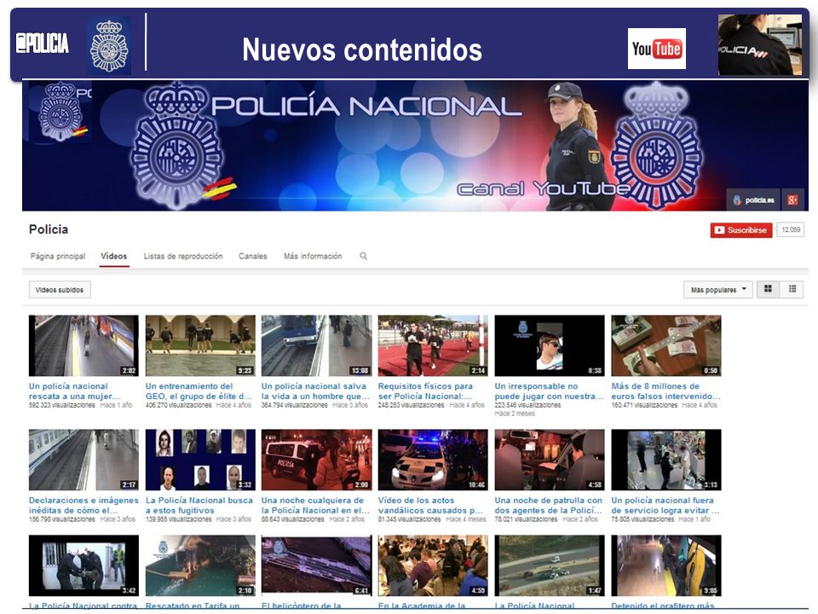Open 'Una noche de patrulla con dos agentes' title
Viewport: 818px width, 614px height.
(x=548, y=506)
